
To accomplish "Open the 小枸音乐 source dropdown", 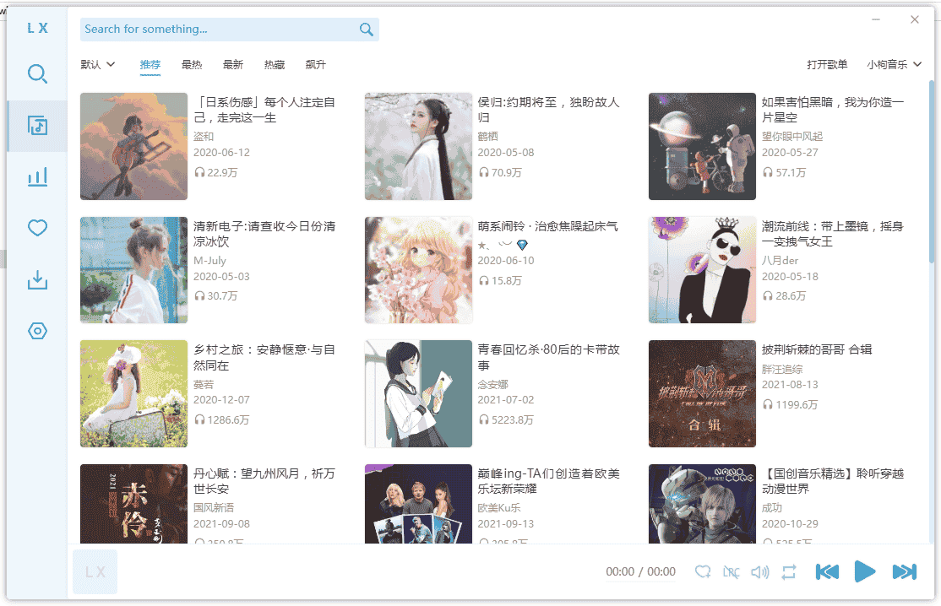I will point(894,65).
